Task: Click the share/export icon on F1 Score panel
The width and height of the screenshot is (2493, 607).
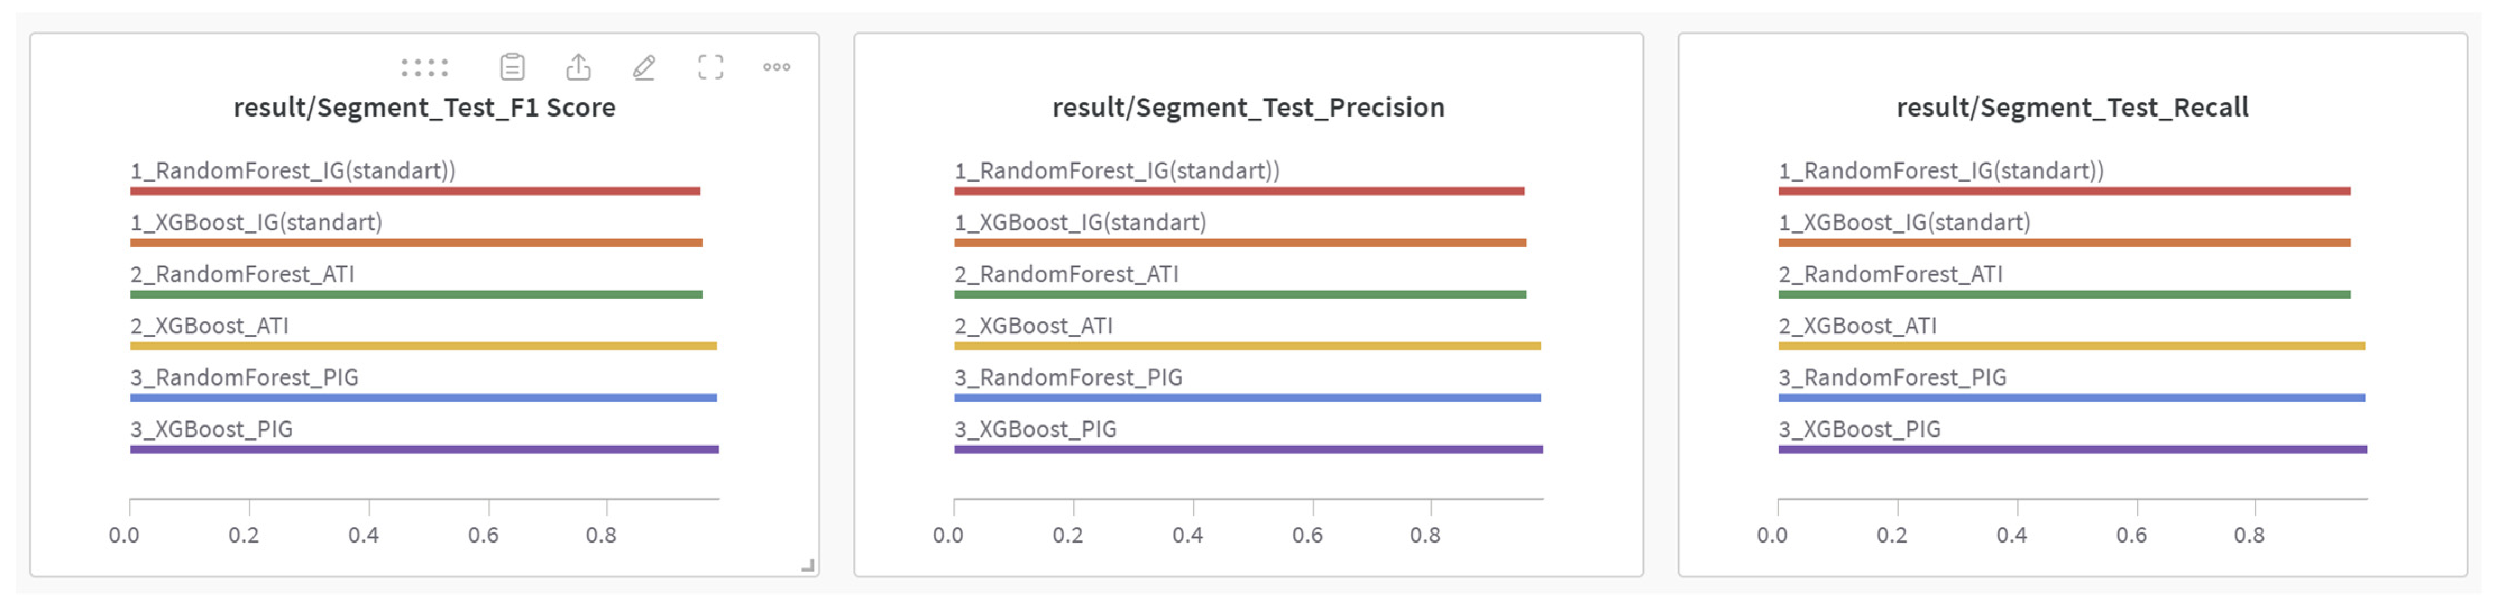Action: [x=578, y=67]
